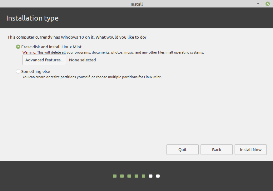The height and width of the screenshot is (191, 273).
Task: Click the 'None selected' status text
Action: click(82, 60)
